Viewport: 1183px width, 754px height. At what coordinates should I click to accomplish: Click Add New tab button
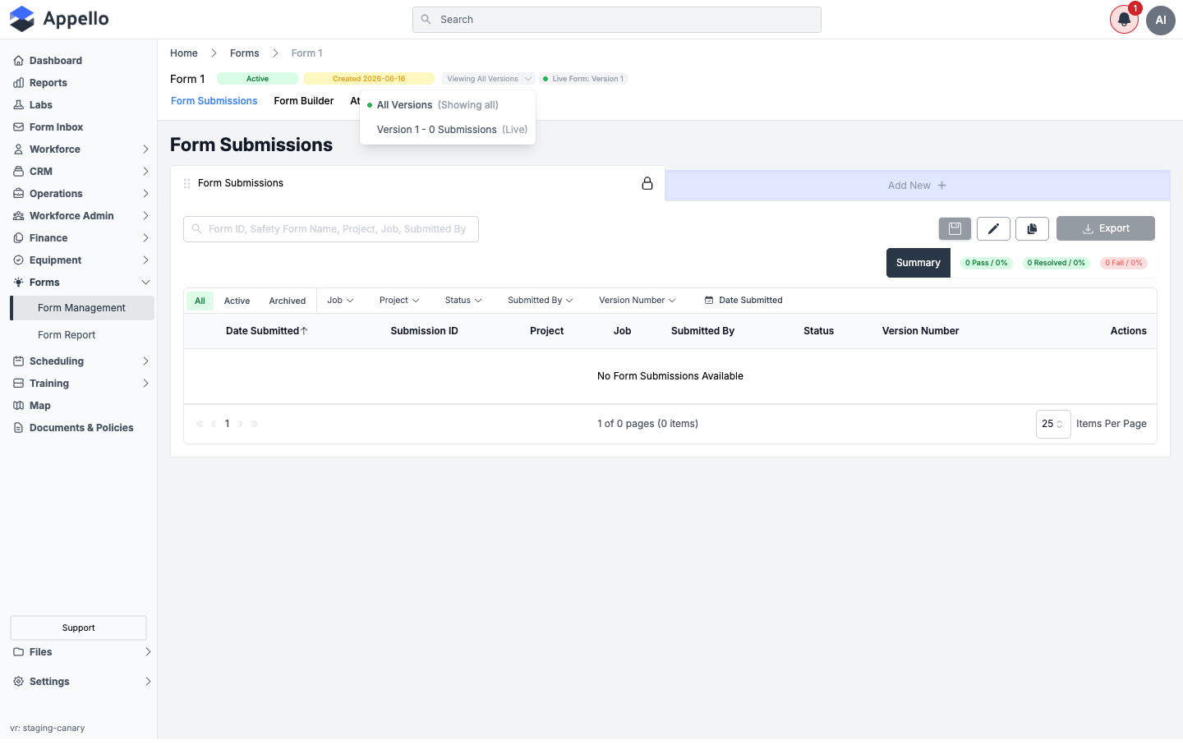[917, 186]
